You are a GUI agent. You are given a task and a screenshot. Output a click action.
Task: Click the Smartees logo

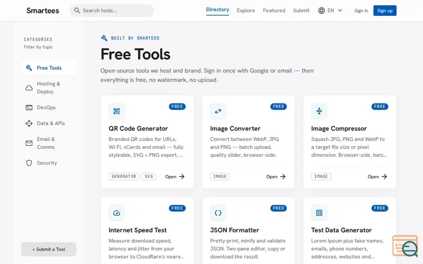click(x=43, y=11)
